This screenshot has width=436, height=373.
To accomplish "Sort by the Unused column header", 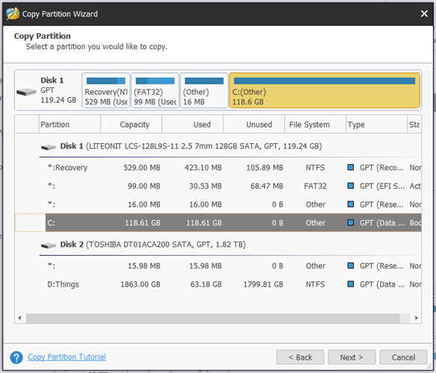I will click(254, 125).
